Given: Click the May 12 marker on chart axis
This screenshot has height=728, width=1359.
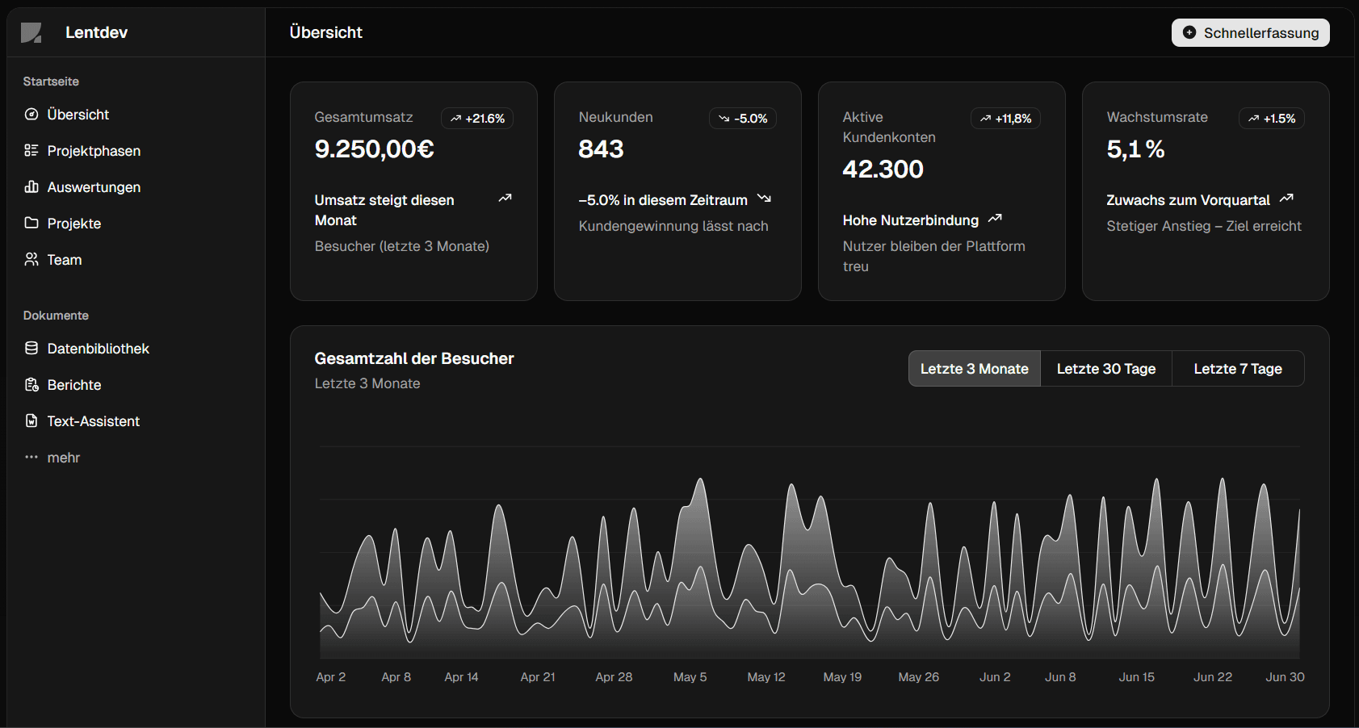Looking at the screenshot, I should click(x=765, y=677).
